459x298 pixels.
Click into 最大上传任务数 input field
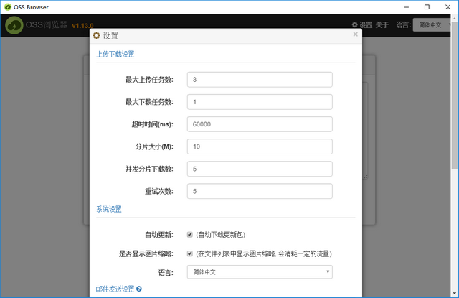pyautogui.click(x=260, y=80)
